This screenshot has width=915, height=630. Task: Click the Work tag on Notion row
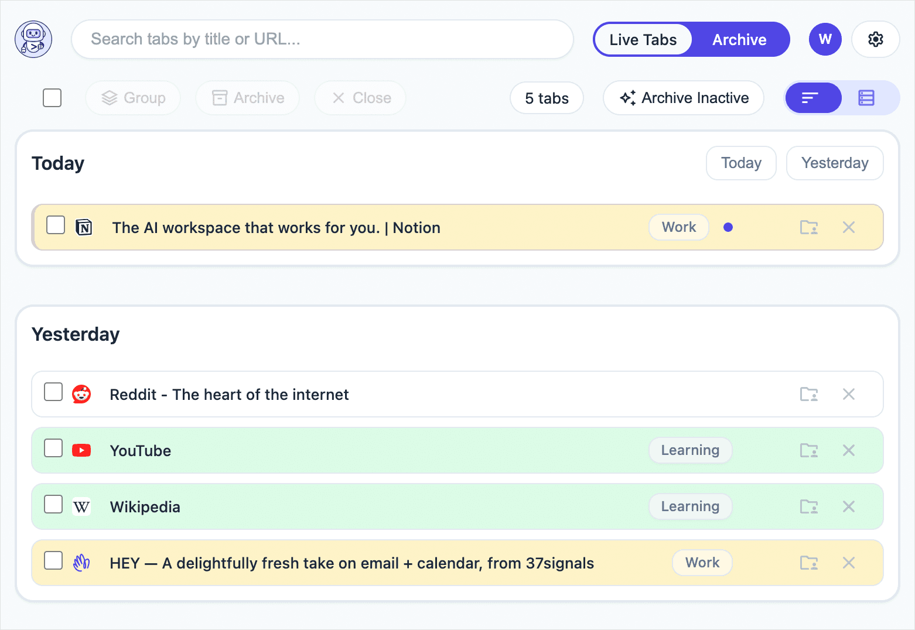point(679,227)
